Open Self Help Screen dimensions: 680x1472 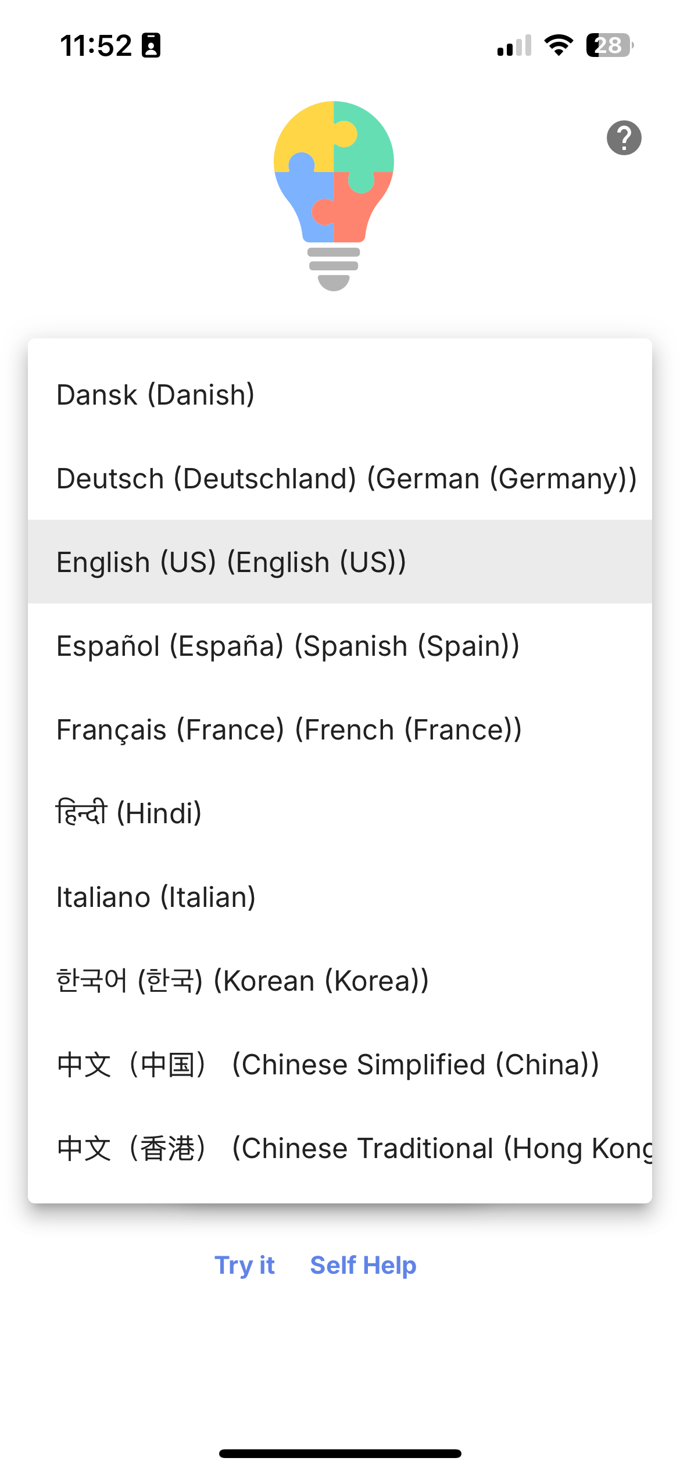click(363, 1264)
